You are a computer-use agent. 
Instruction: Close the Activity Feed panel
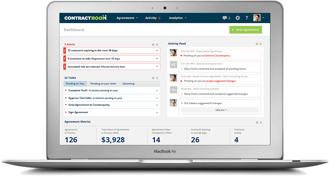pos(261,44)
